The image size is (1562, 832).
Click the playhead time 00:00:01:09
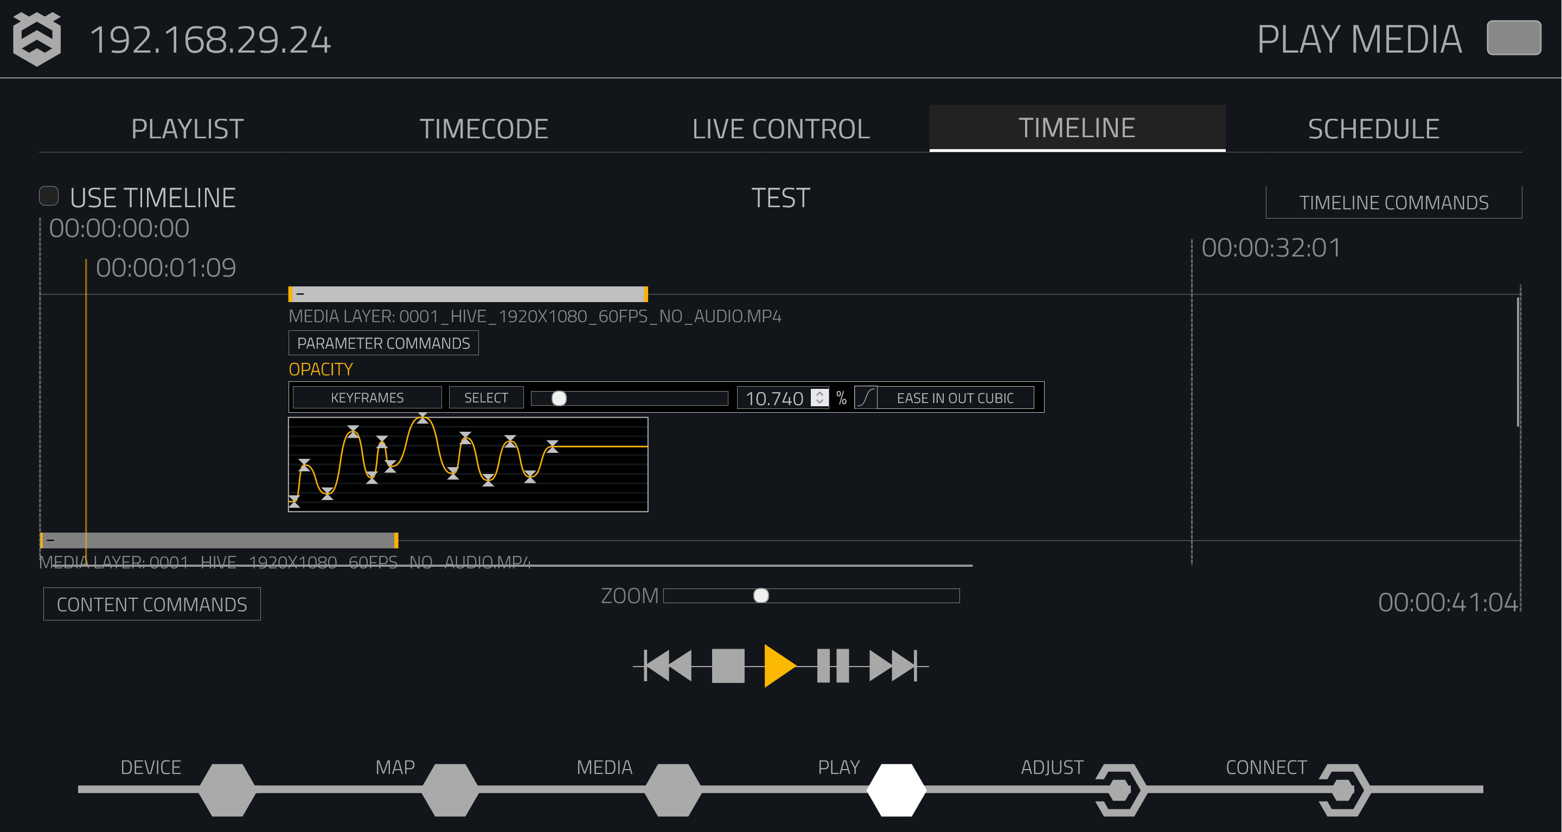click(165, 267)
